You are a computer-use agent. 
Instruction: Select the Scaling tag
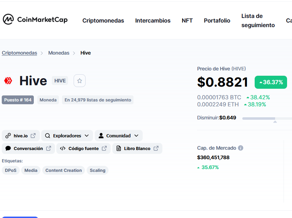[98, 170]
